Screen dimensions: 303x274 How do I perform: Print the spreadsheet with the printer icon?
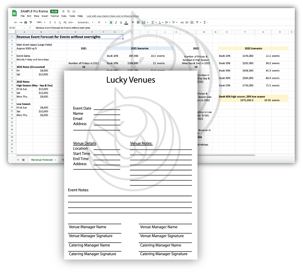(x=26, y=23)
